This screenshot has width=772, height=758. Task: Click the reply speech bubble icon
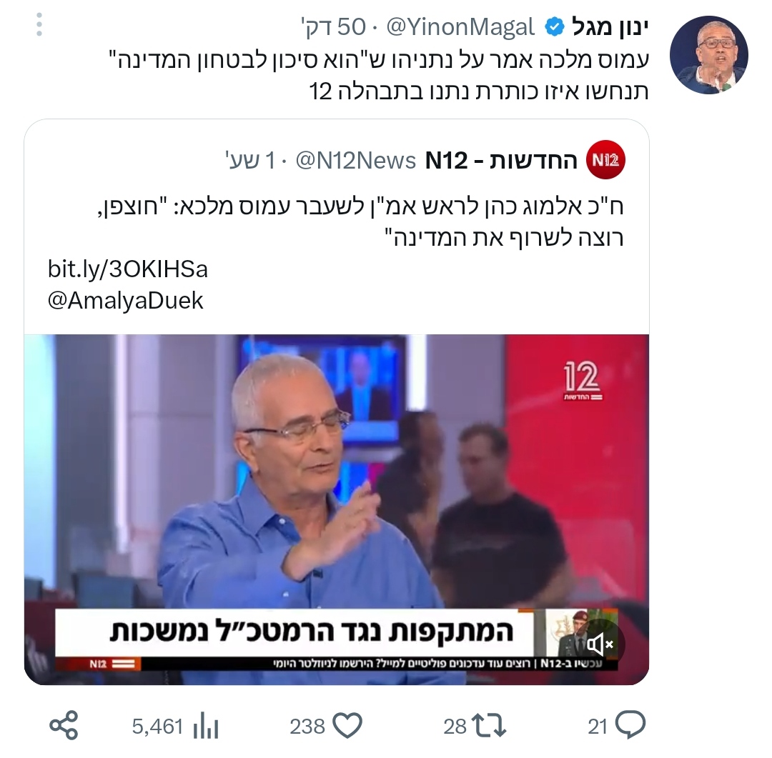click(x=630, y=726)
